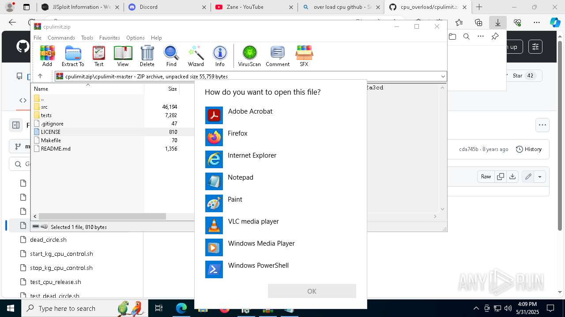
Task: Expand edit file dropdown arrow on GitHub
Action: pos(540,177)
